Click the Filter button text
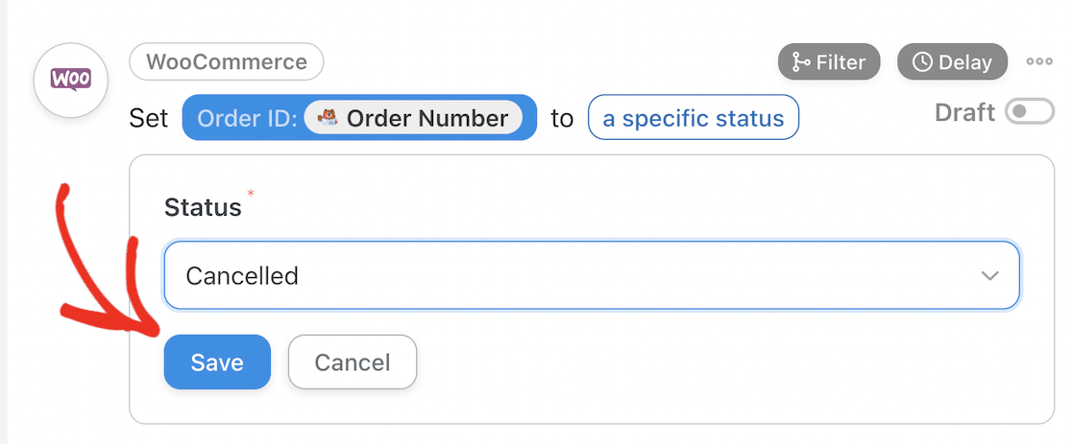Viewport: 1072px width, 444px height. (x=841, y=62)
